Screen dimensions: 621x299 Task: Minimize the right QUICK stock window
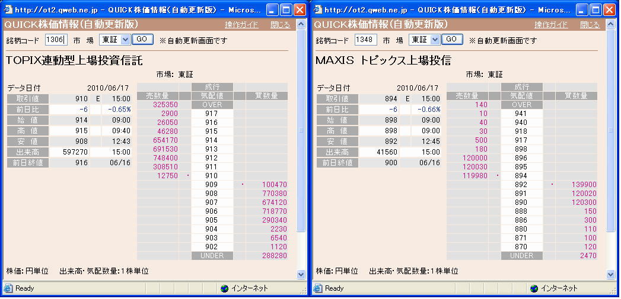point(582,9)
